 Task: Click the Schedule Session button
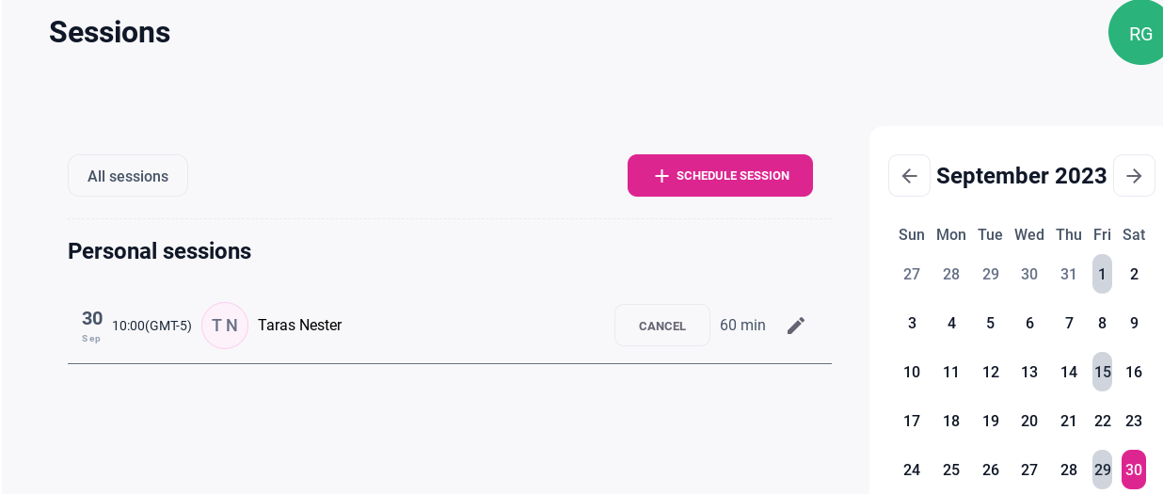coord(720,176)
